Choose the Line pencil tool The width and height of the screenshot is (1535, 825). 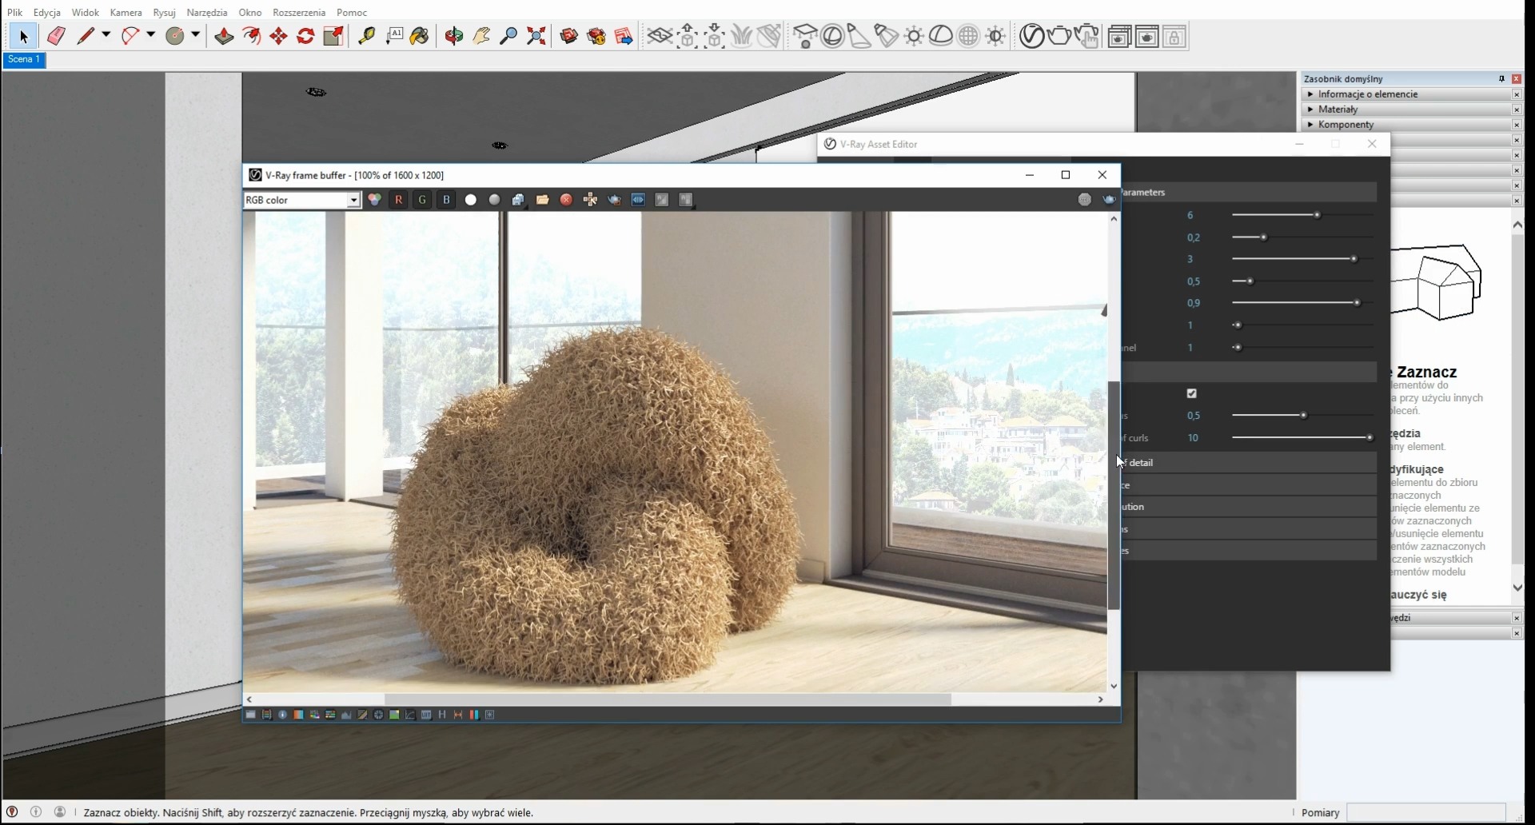coord(86,36)
